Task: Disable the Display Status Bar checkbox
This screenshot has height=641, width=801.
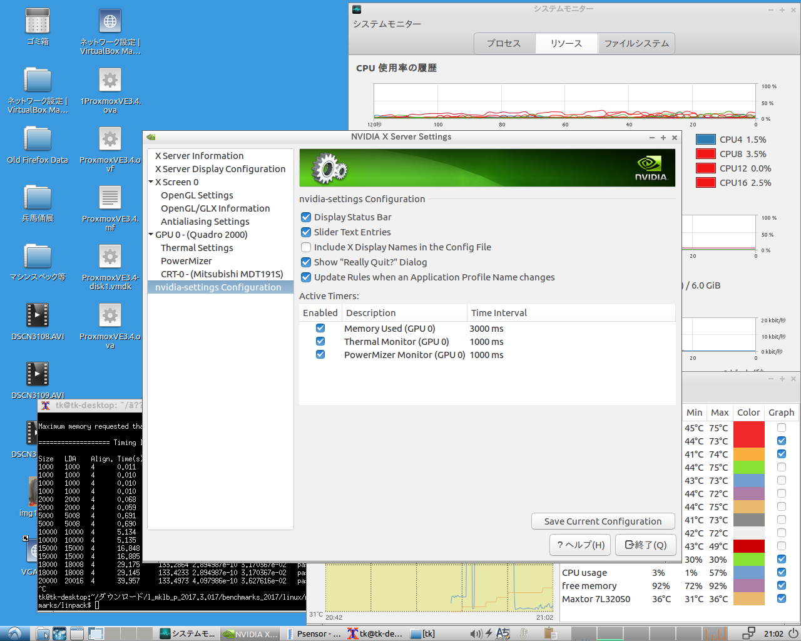Action: [306, 217]
